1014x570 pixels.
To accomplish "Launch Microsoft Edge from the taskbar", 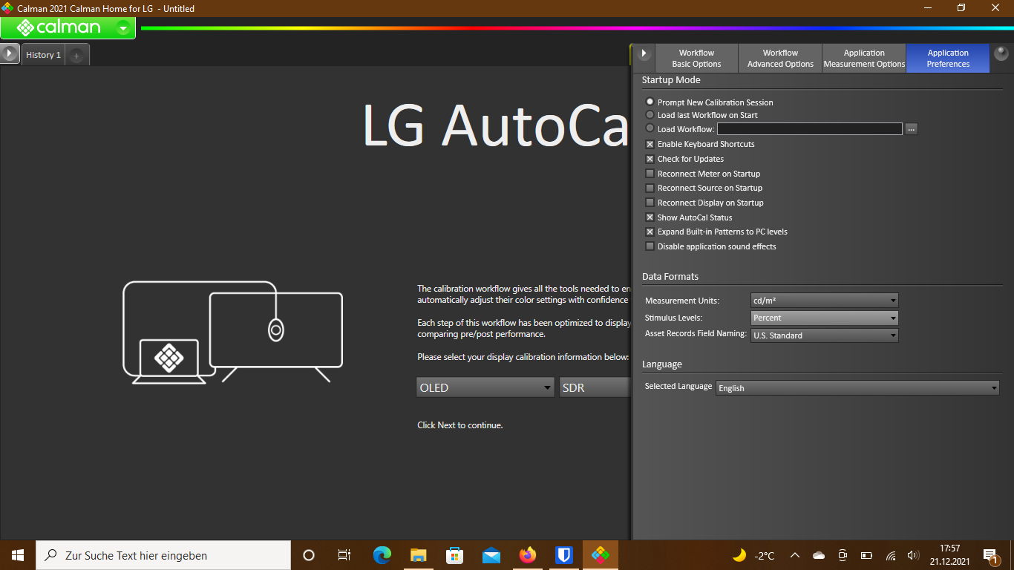I will (x=382, y=555).
